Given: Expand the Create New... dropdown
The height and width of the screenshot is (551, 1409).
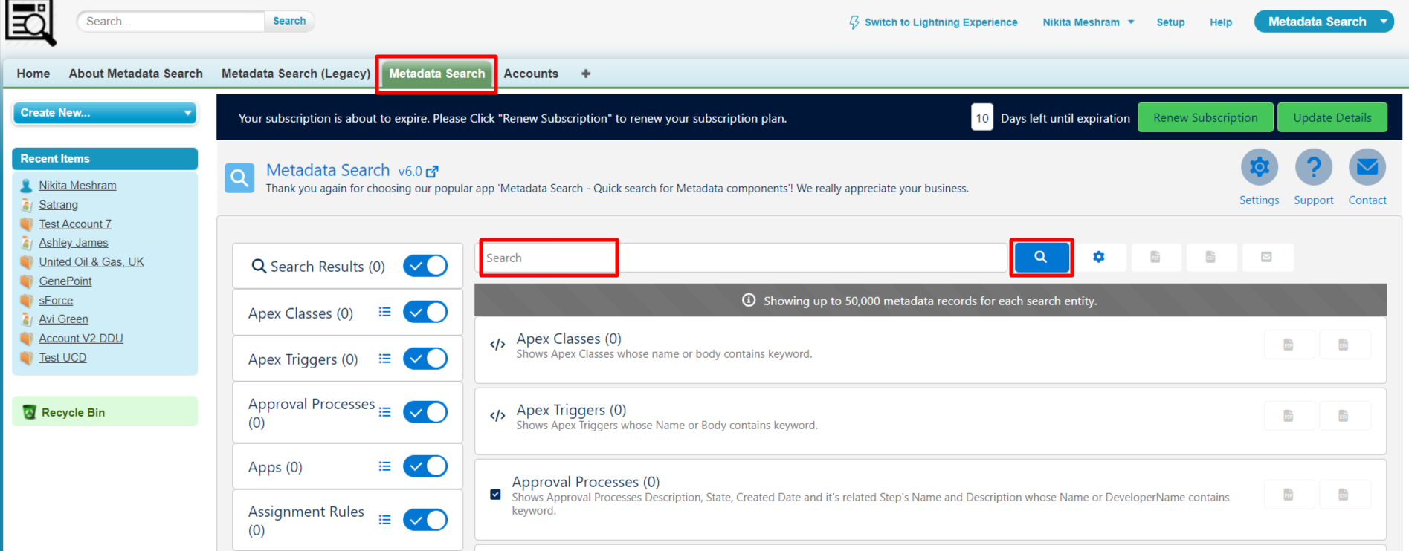Looking at the screenshot, I should 105,113.
